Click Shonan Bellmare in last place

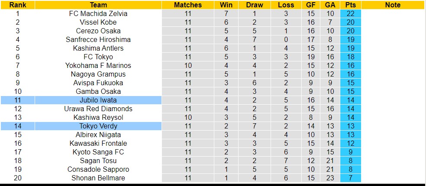(x=98, y=178)
